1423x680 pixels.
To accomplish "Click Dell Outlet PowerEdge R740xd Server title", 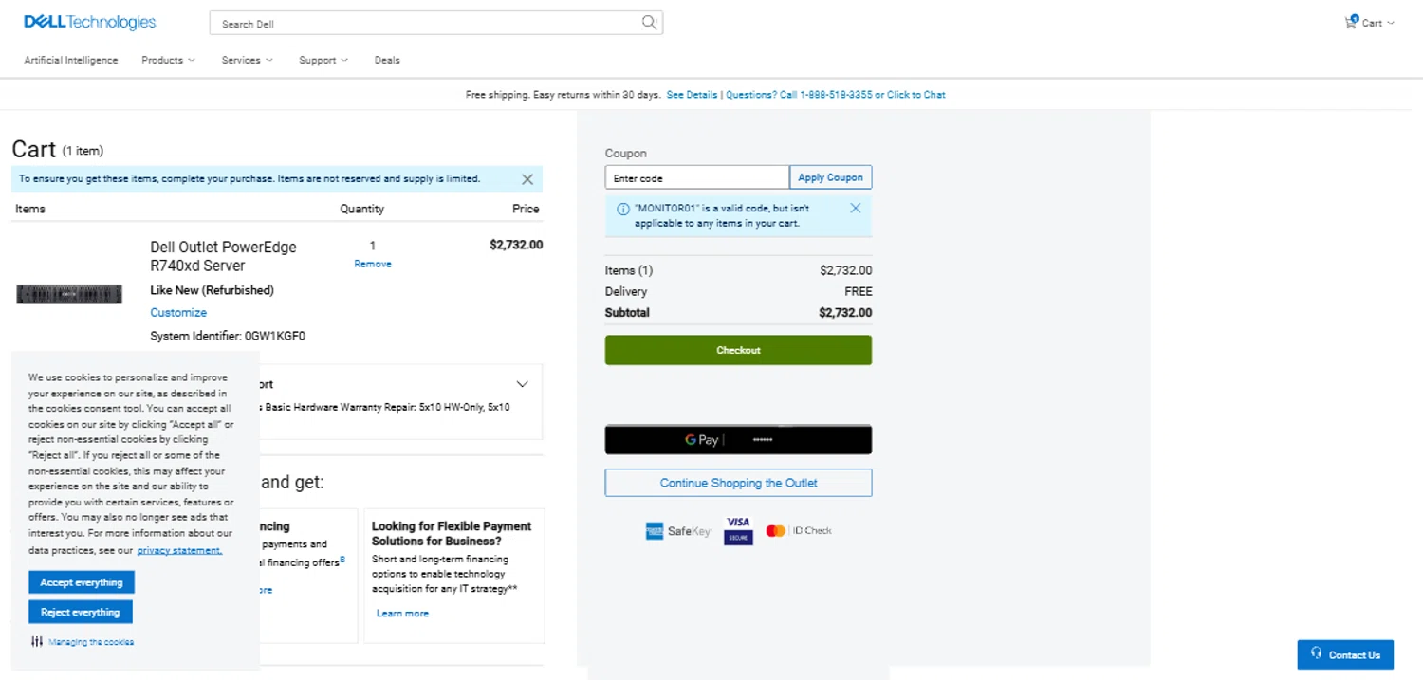I will coord(223,256).
